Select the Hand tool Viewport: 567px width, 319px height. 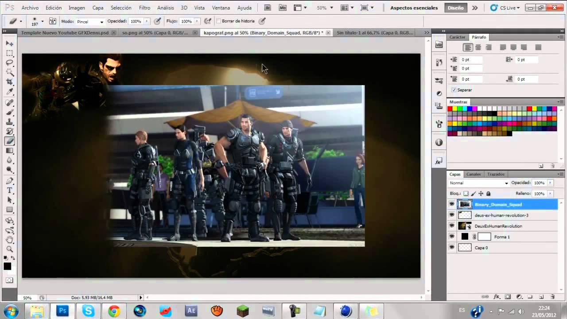click(9, 240)
